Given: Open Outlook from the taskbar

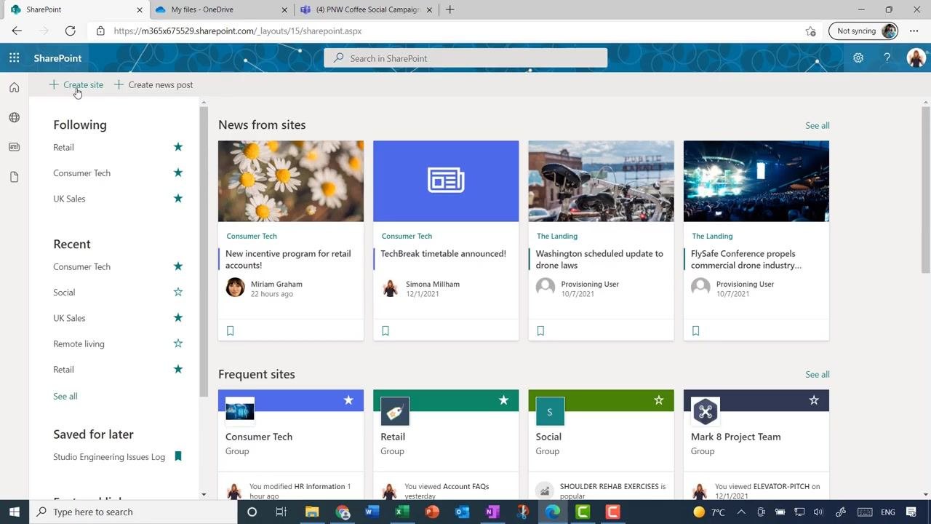Looking at the screenshot, I should coord(462,512).
